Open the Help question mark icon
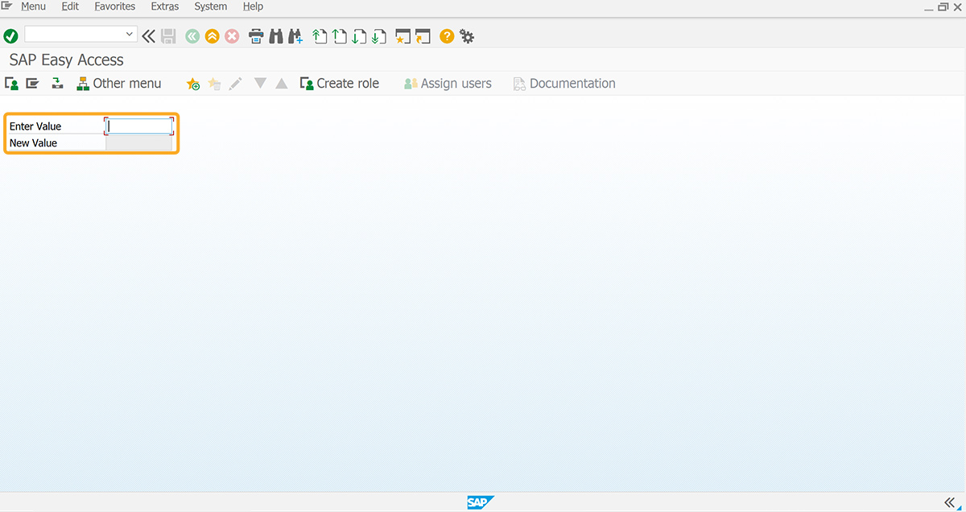The height and width of the screenshot is (512, 966). (x=447, y=36)
